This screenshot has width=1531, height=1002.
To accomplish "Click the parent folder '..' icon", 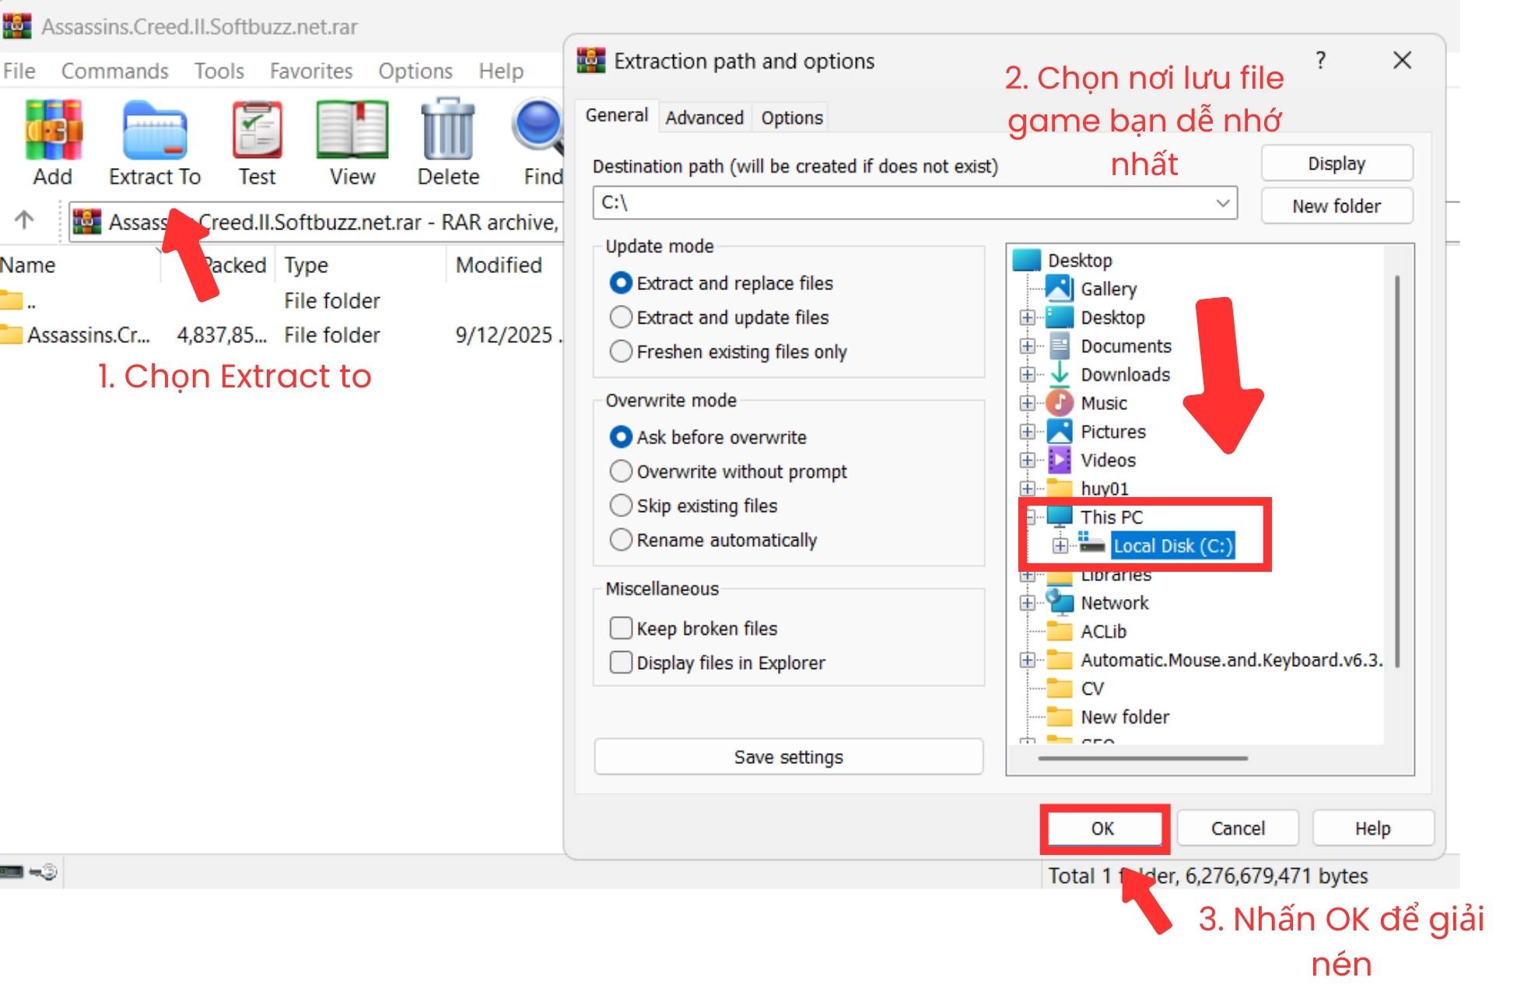I will 11,300.
